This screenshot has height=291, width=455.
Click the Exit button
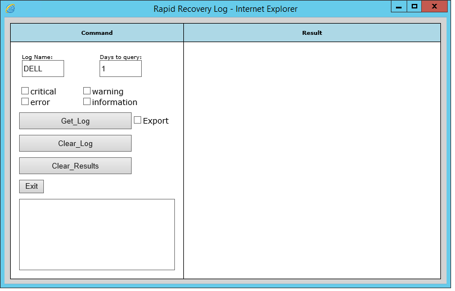tap(31, 187)
